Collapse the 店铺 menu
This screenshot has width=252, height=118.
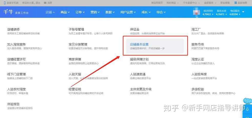coord(50,12)
